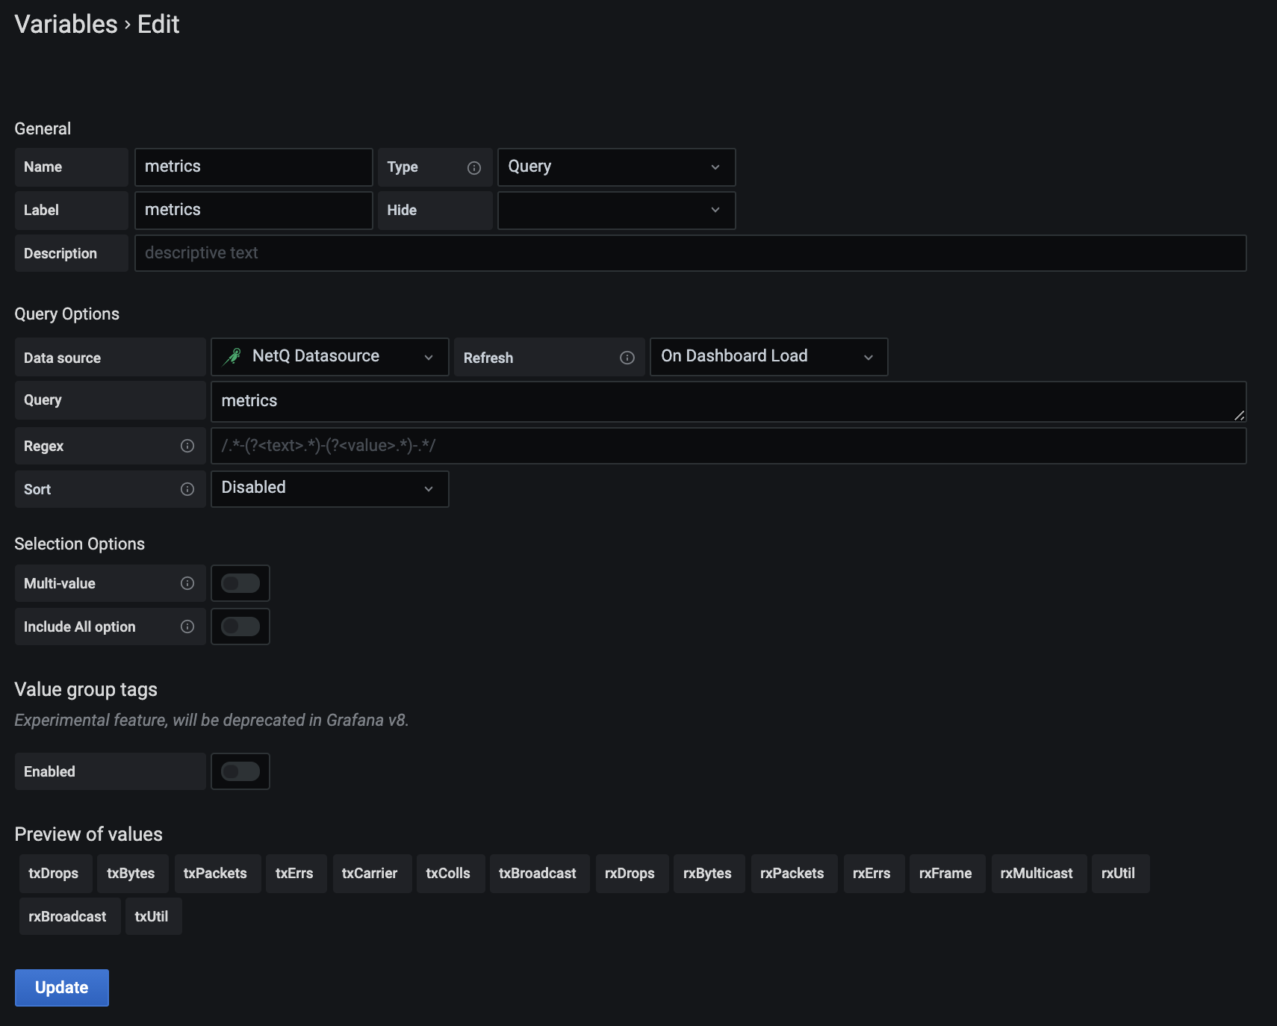The width and height of the screenshot is (1277, 1026).
Task: Click the txDrops preview value tag
Action: click(54, 874)
